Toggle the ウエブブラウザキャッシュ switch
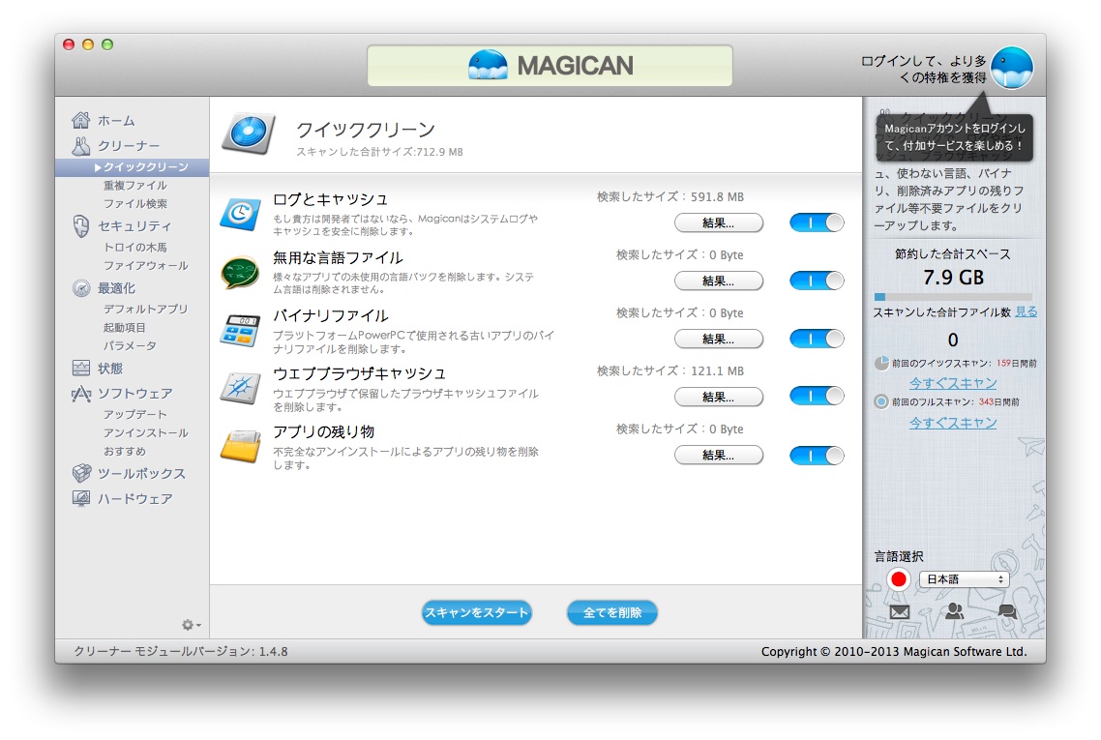Viewport: 1101px width, 740px height. pos(817,396)
